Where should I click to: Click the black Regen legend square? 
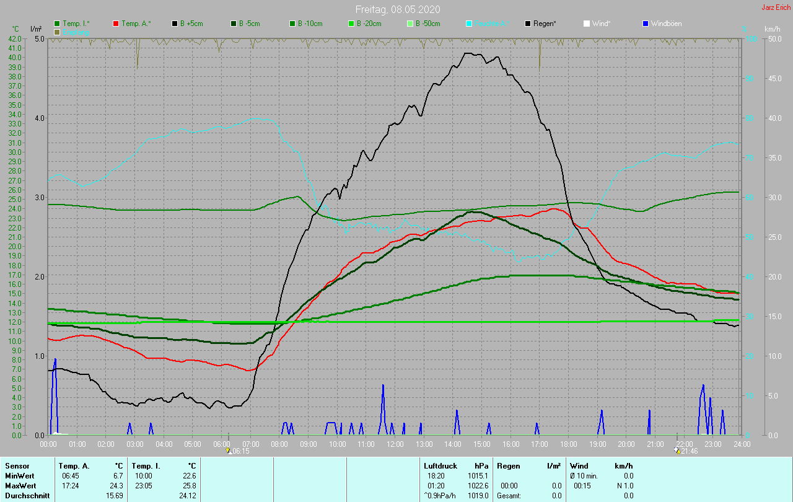528,24
